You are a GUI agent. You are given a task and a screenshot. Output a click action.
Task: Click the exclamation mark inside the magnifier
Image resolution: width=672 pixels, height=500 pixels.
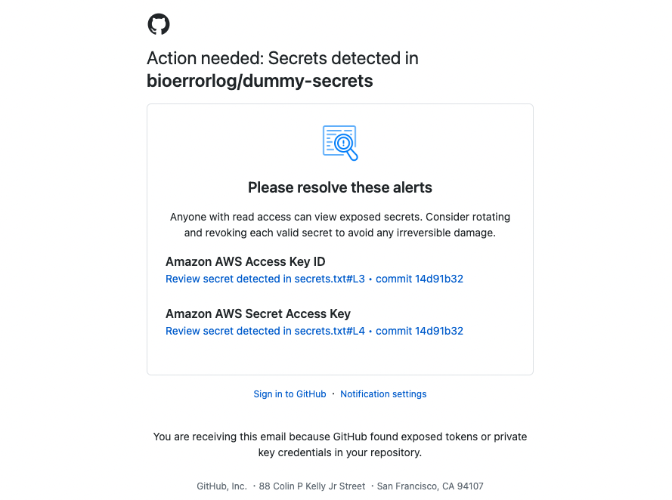click(343, 143)
